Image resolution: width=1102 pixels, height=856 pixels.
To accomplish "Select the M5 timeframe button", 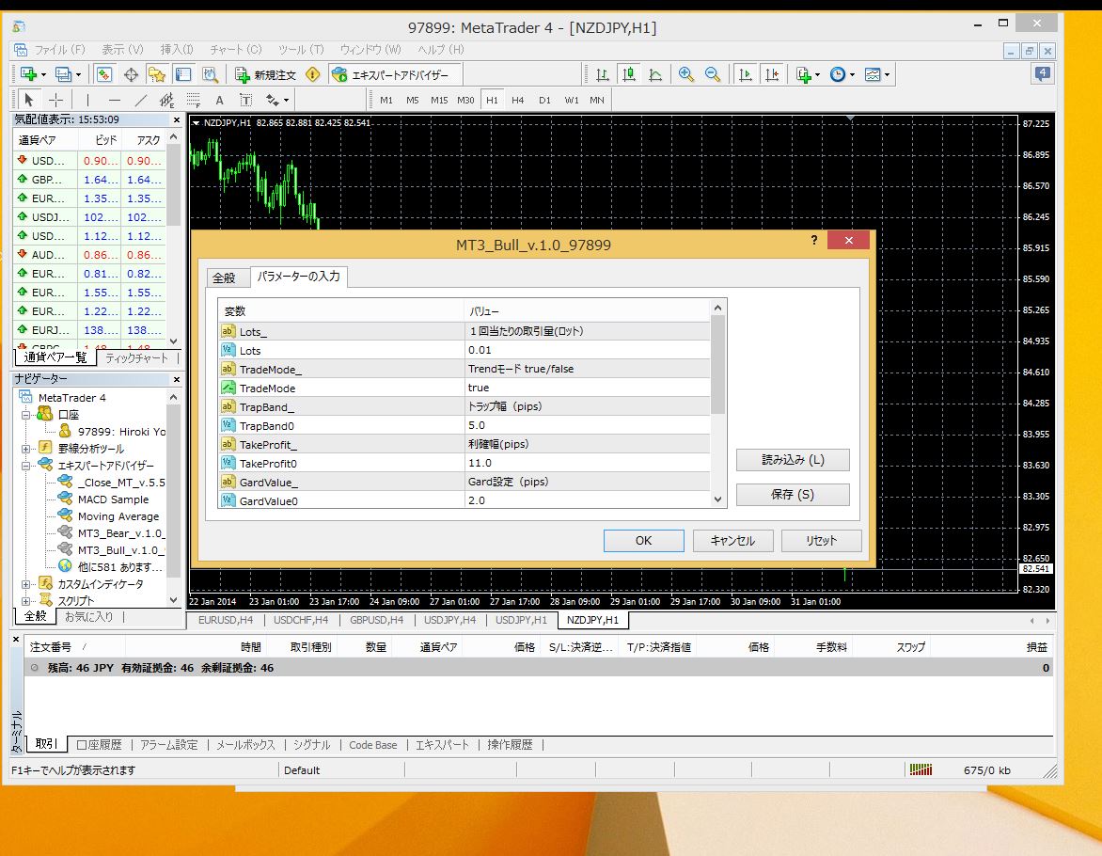I will [x=413, y=100].
